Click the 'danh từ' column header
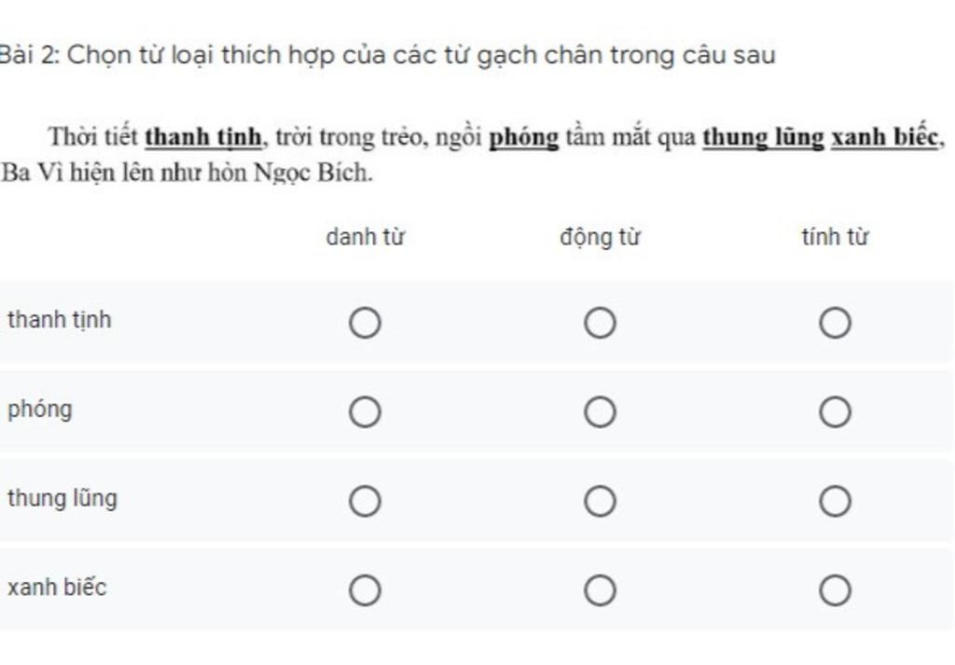 coord(365,238)
